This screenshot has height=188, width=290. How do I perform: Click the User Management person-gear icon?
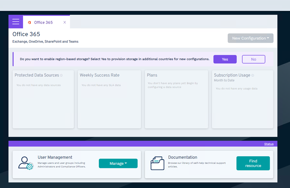click(26, 163)
